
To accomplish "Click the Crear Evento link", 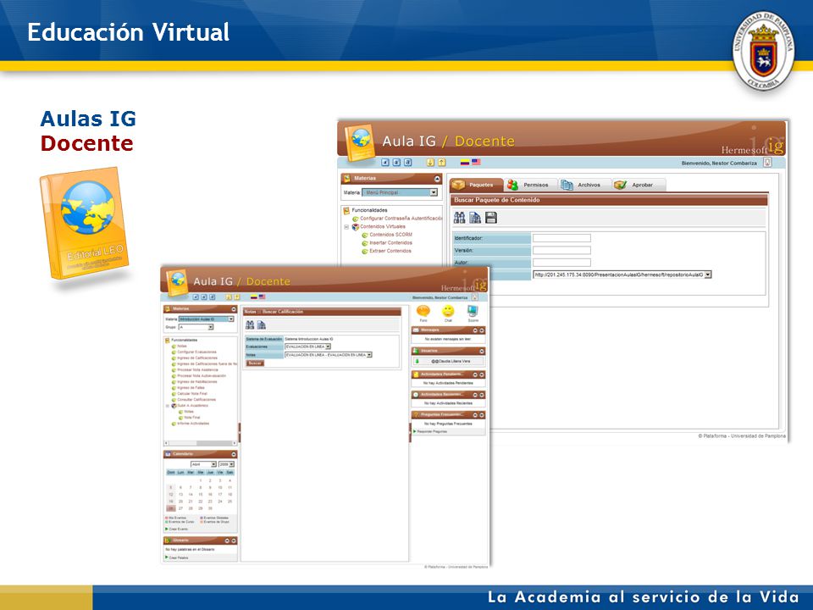I will pos(179,529).
